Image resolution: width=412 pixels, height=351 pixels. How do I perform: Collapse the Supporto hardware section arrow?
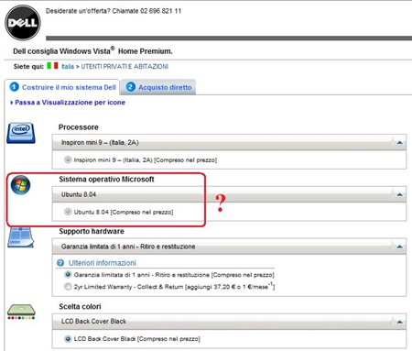(x=399, y=247)
